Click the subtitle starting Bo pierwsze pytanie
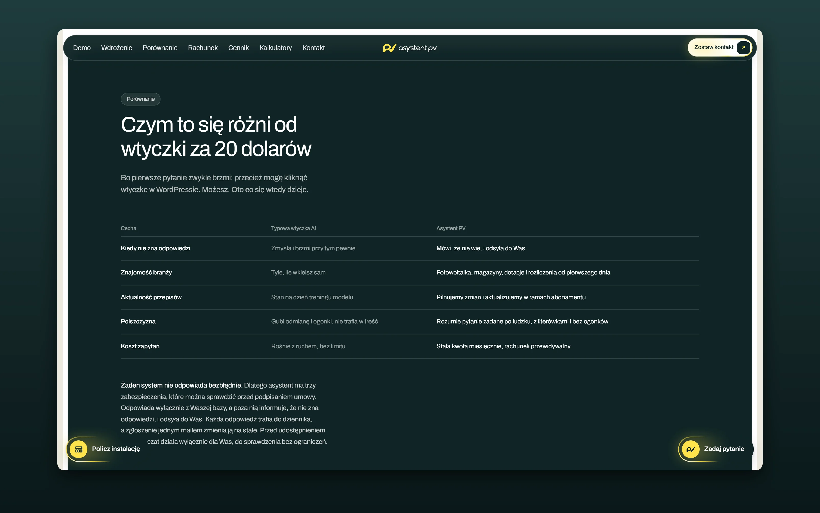Viewport: 820px width, 513px height. (214, 184)
